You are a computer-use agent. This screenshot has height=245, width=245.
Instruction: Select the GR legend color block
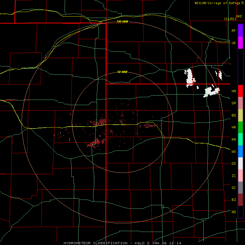pyautogui.click(x=240, y=103)
